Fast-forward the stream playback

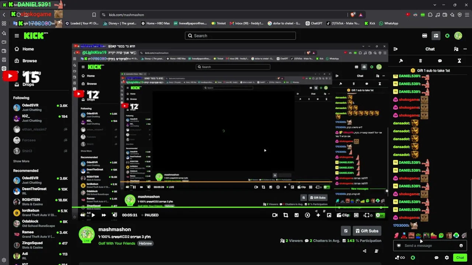coord(104,215)
